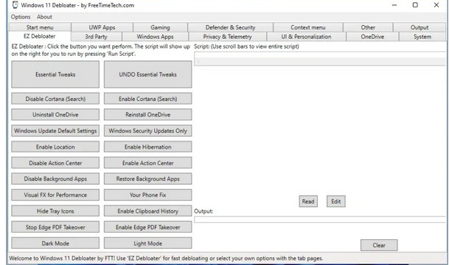Switch to the Start menu tab
The height and width of the screenshot is (265, 449).
tap(40, 27)
